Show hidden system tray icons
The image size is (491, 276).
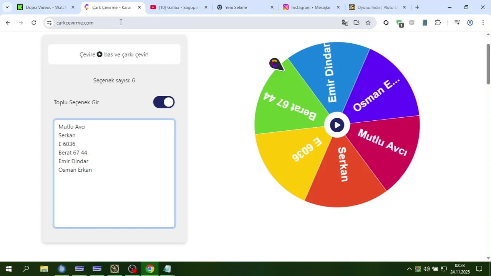pyautogui.click(x=409, y=269)
